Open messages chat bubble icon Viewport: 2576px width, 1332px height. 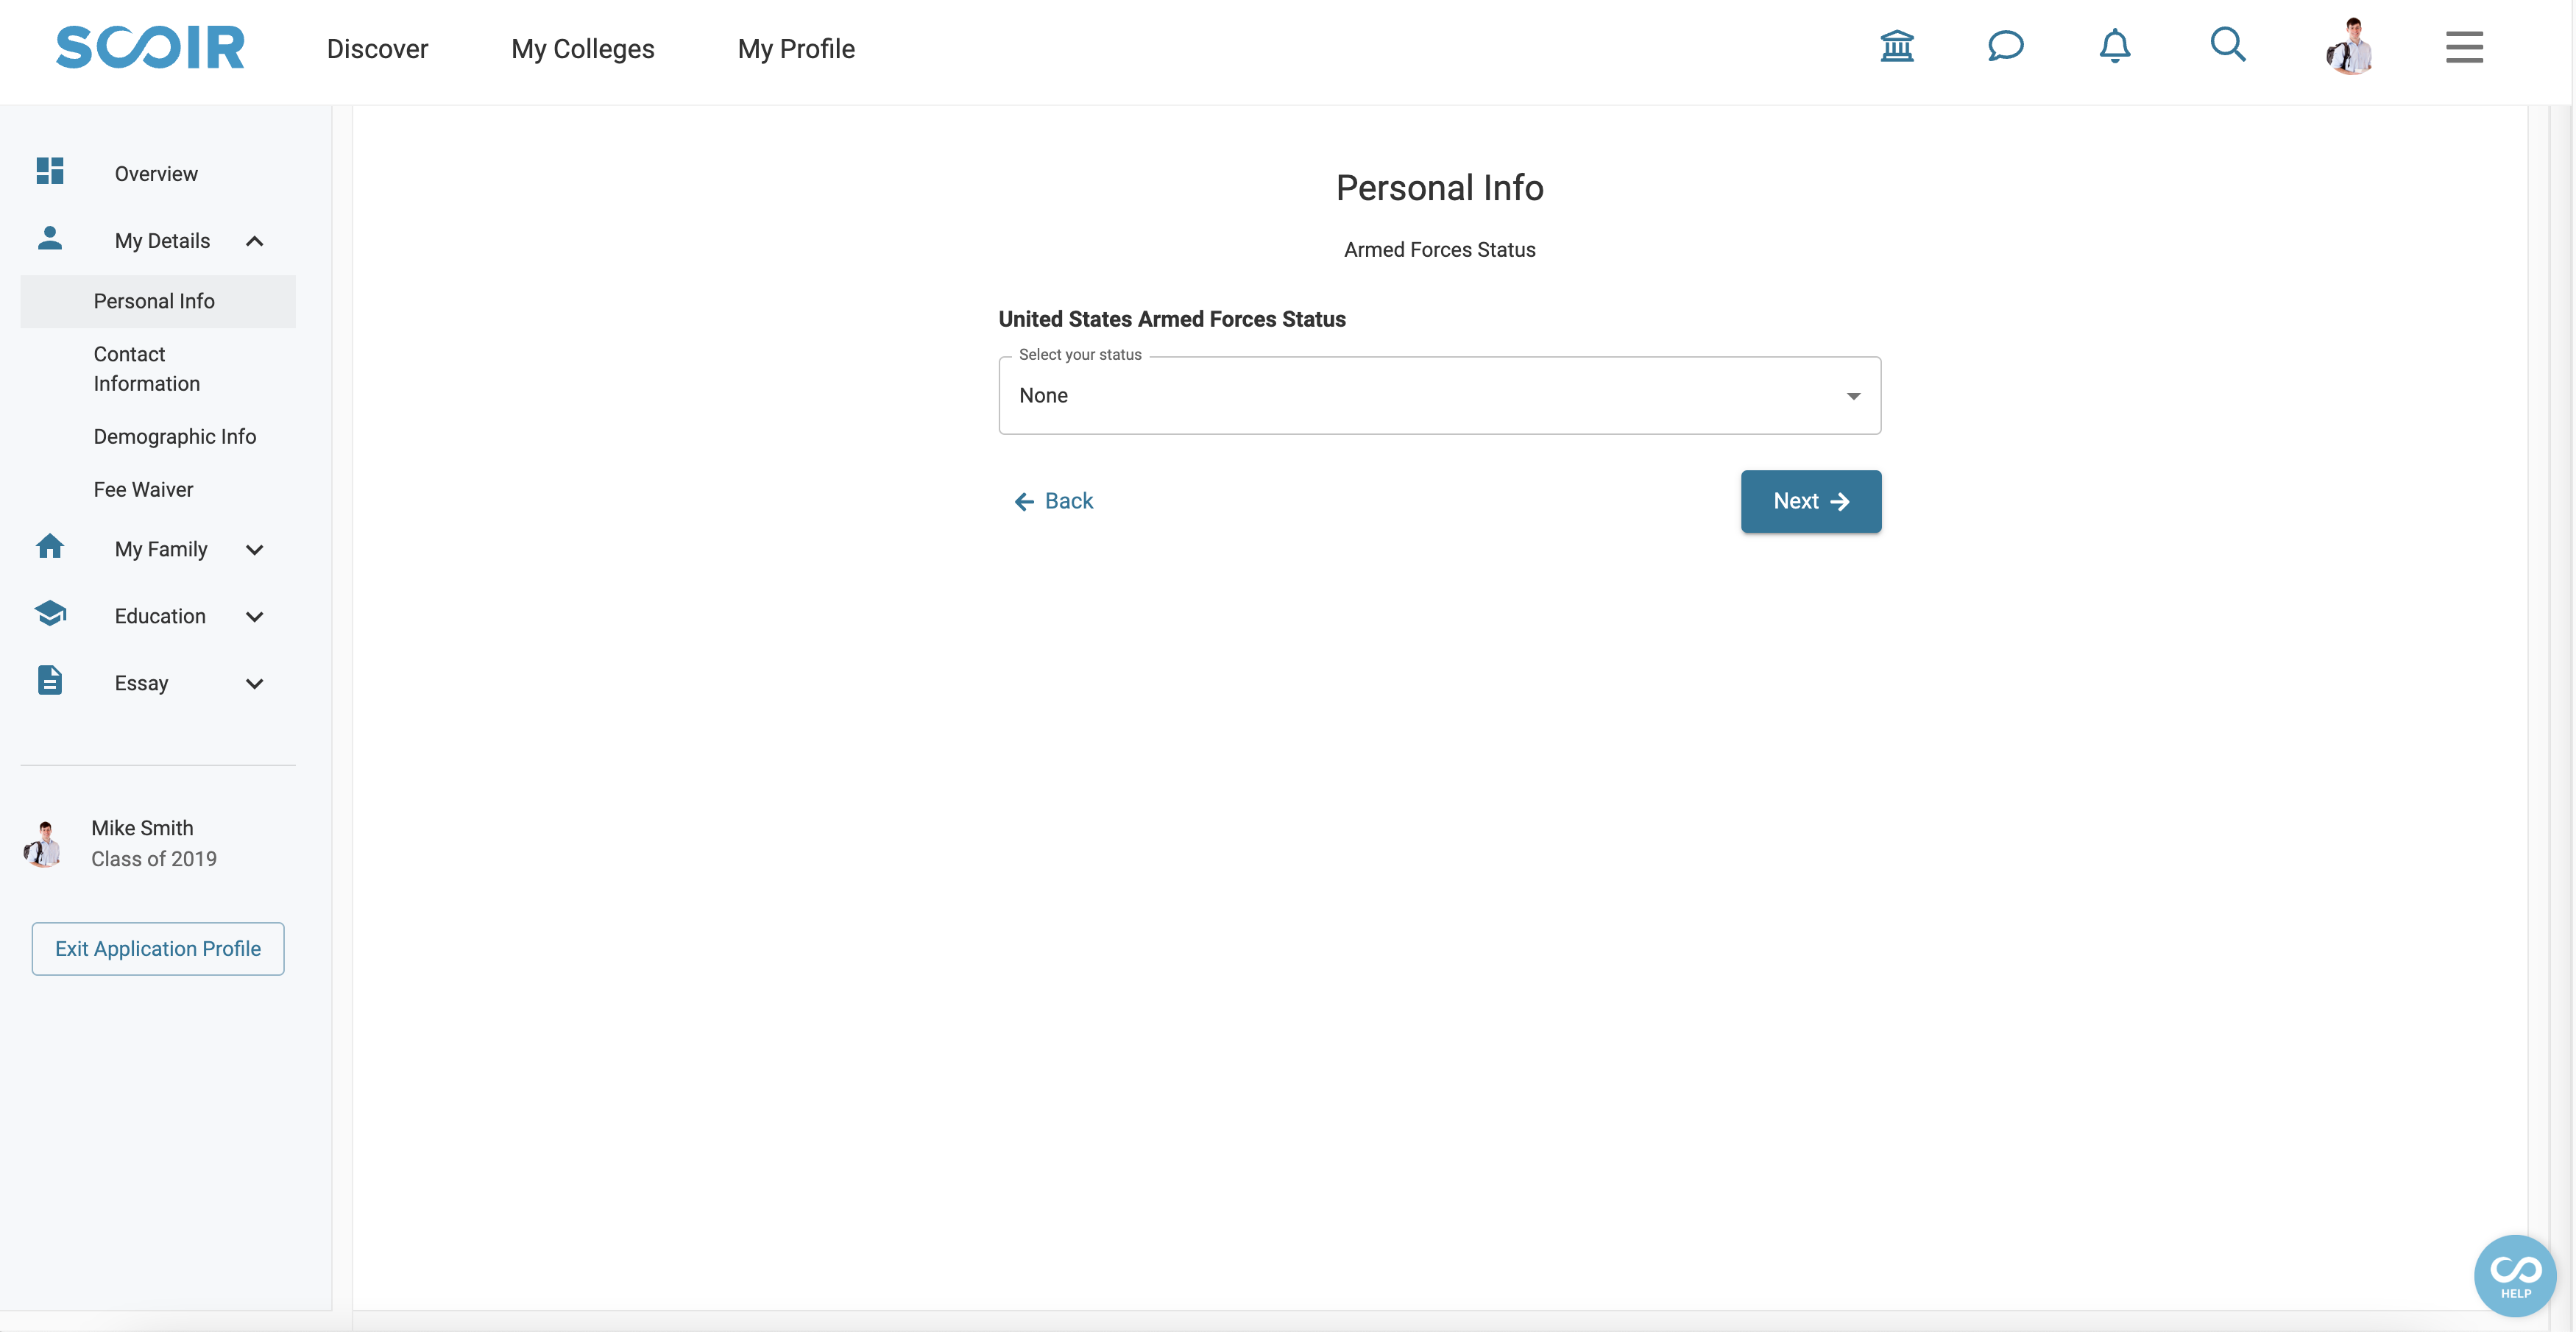pyautogui.click(x=2005, y=46)
